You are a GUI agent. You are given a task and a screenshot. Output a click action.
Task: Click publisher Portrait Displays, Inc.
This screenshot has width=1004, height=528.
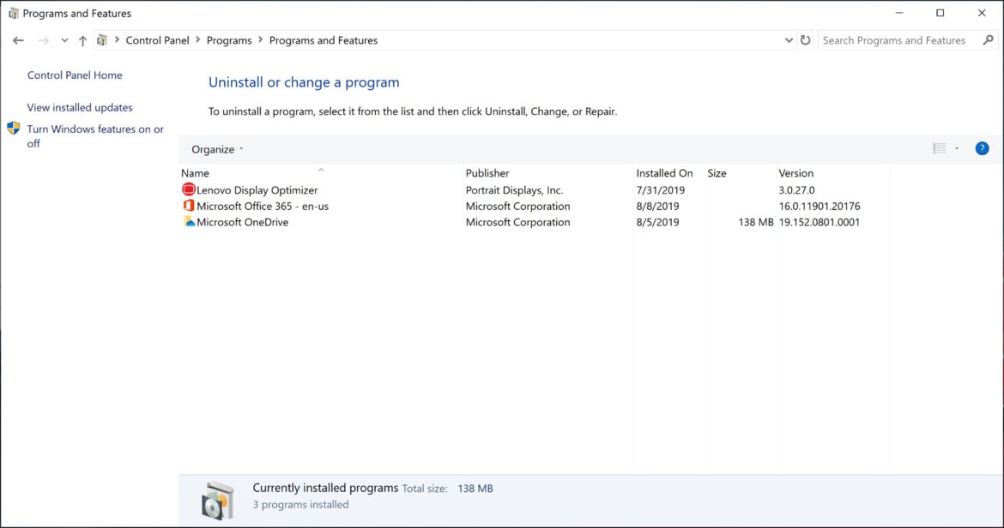click(514, 189)
